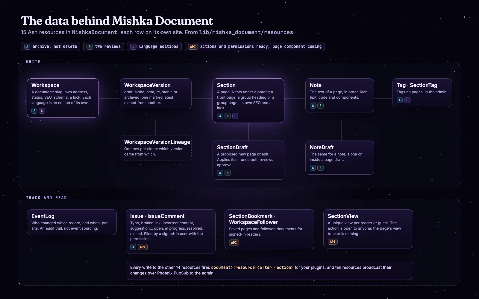This screenshot has width=479, height=299.
Task: Click the L badge in the Workspace card
Action: (x=42, y=111)
